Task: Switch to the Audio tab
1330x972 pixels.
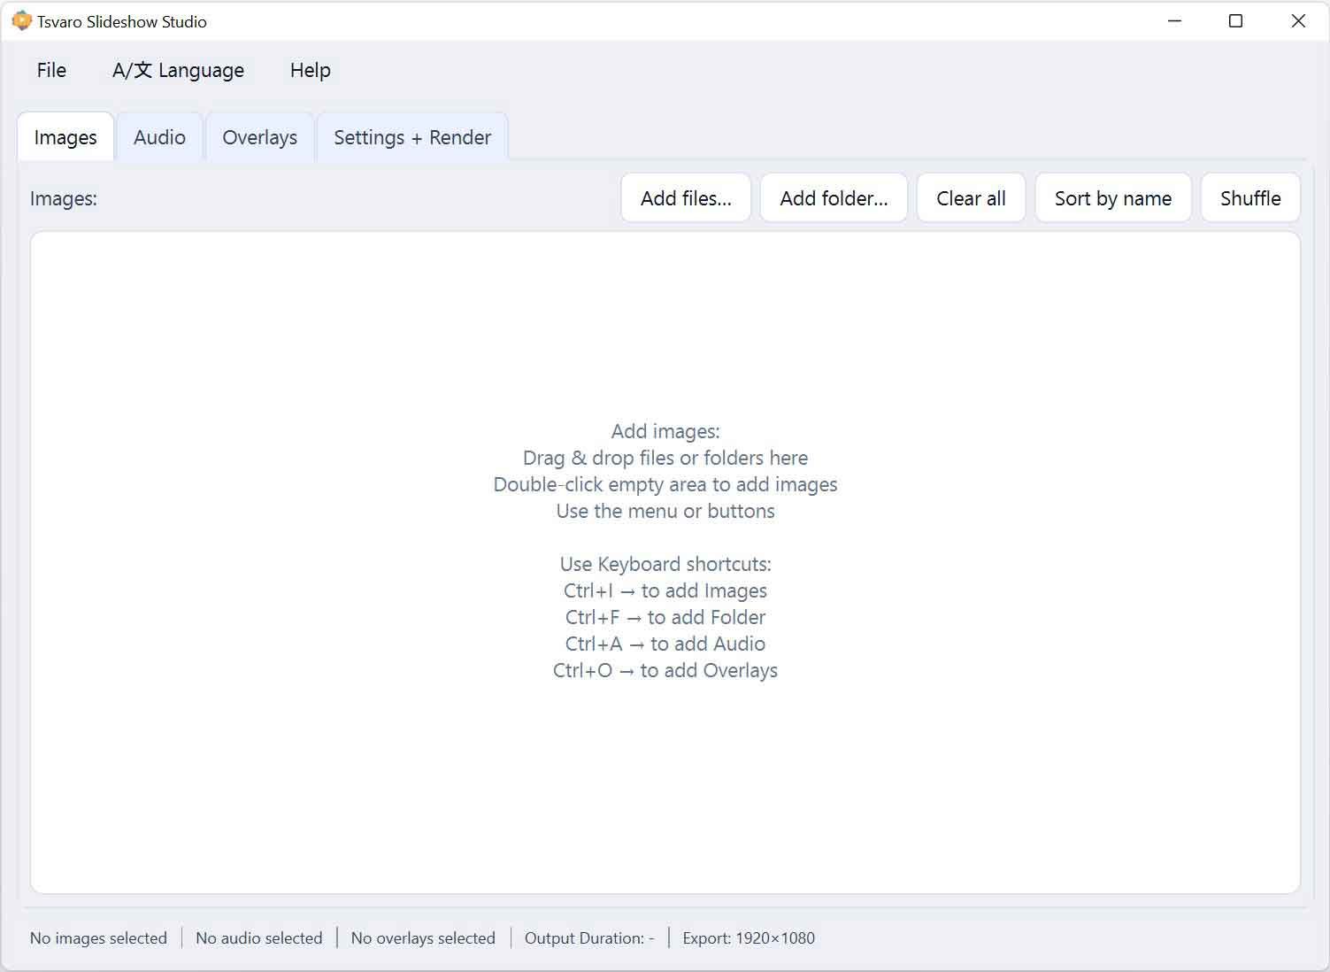Action: (x=159, y=136)
